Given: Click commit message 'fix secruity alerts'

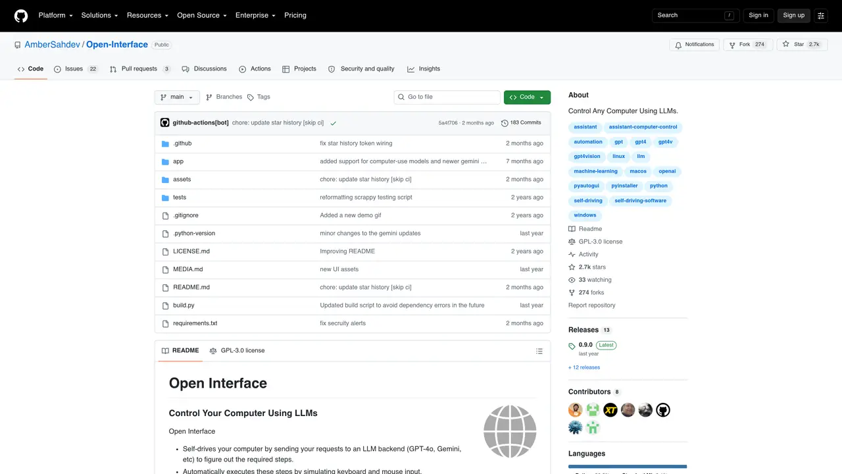Looking at the screenshot, I should 343,324.
